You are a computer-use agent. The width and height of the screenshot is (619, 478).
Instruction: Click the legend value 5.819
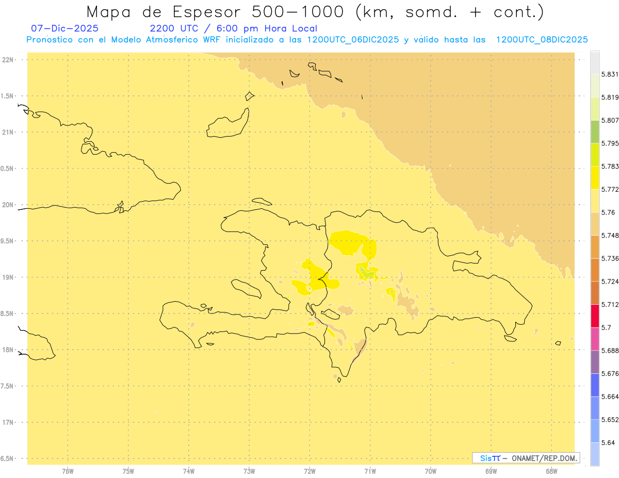click(x=610, y=97)
